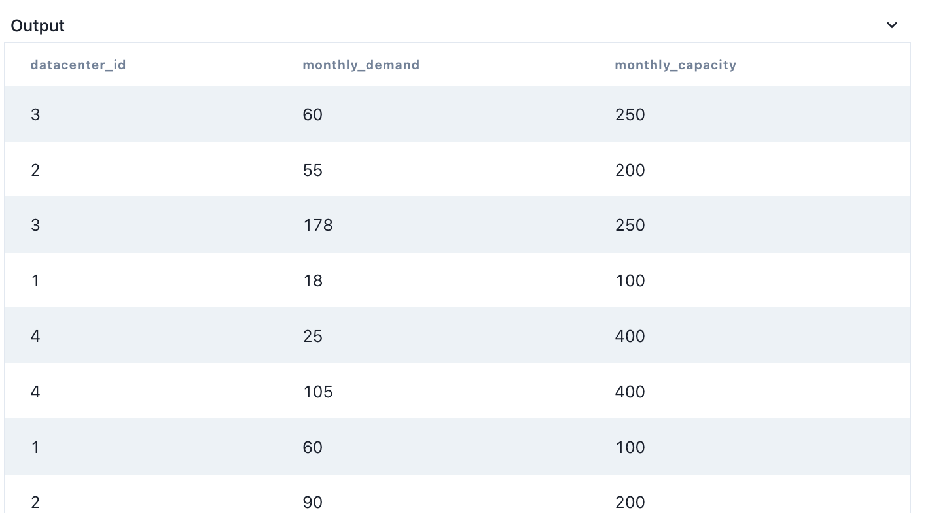This screenshot has width=932, height=523.
Task: Select demand cell with value 18
Action: (x=312, y=280)
